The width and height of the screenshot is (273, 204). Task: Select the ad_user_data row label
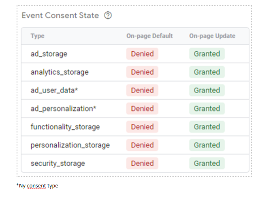(x=54, y=90)
